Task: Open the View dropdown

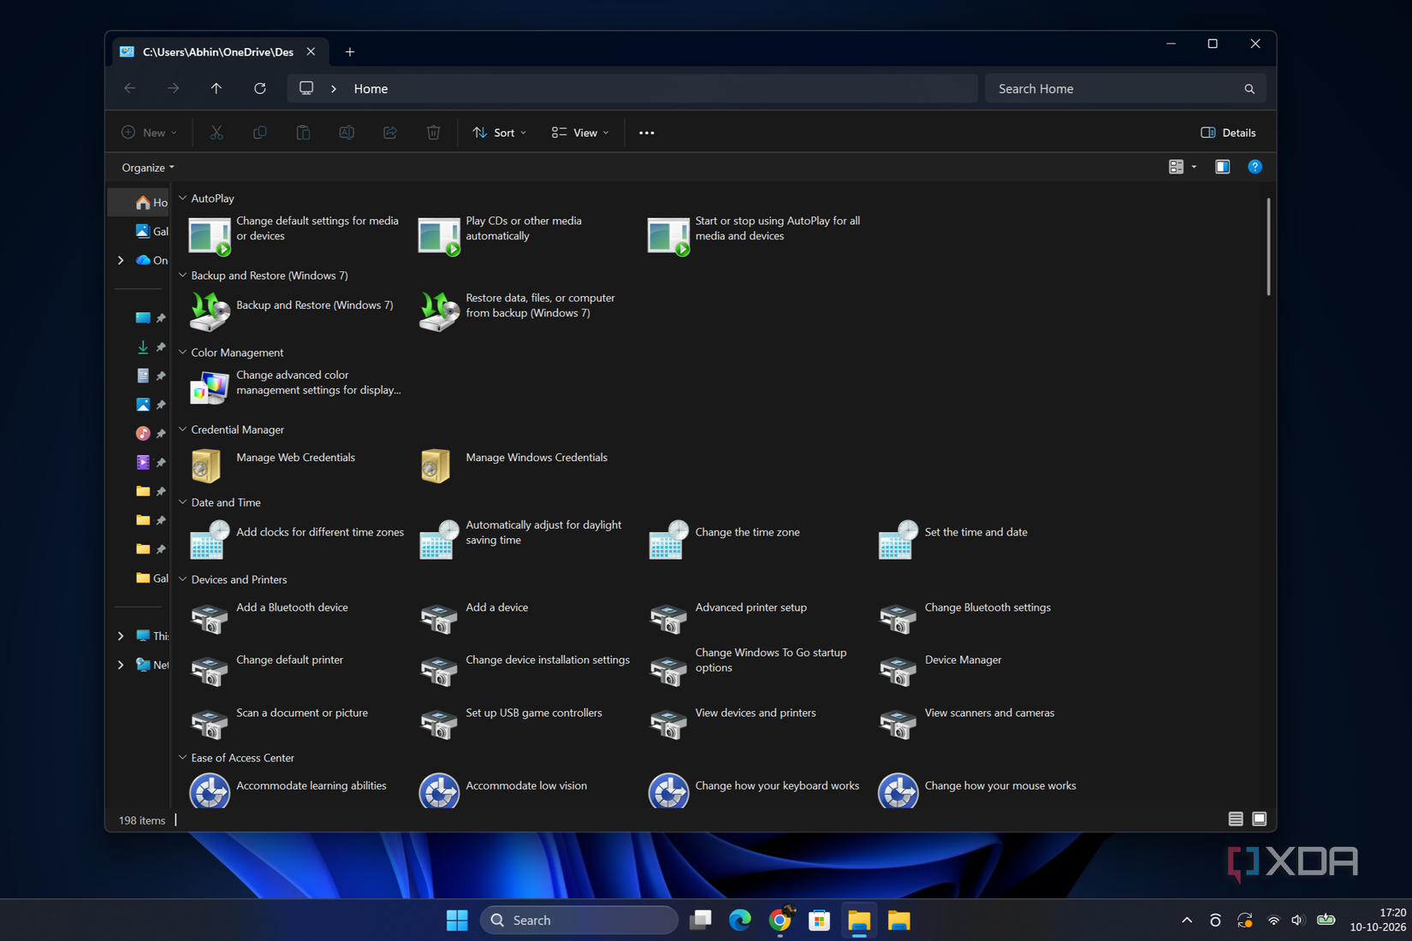Action: point(580,133)
